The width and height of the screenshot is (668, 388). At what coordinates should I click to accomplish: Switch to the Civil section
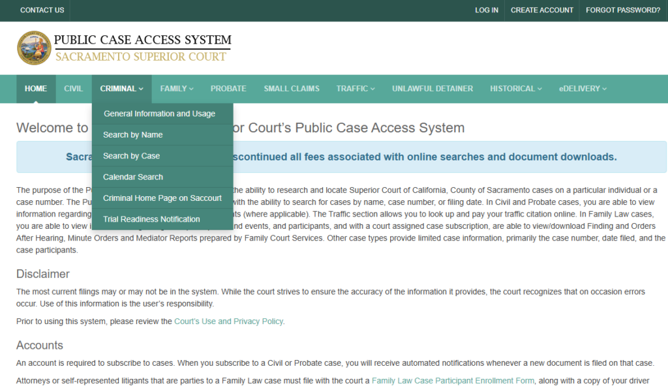tap(73, 89)
